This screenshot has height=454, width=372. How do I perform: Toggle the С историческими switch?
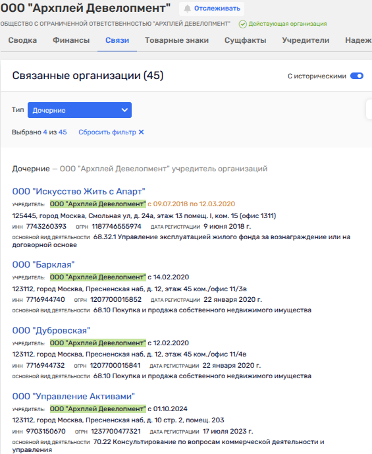pyautogui.click(x=357, y=76)
